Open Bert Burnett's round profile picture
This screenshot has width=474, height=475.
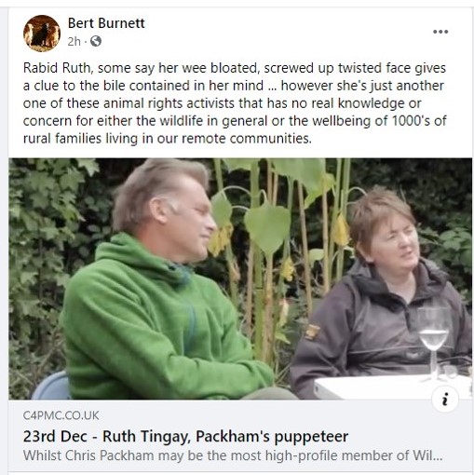pos(42,33)
